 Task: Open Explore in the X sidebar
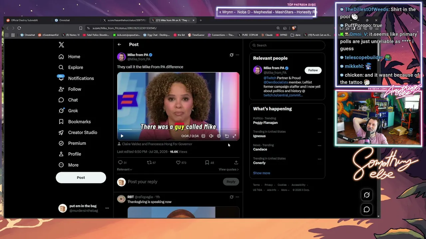71,67
